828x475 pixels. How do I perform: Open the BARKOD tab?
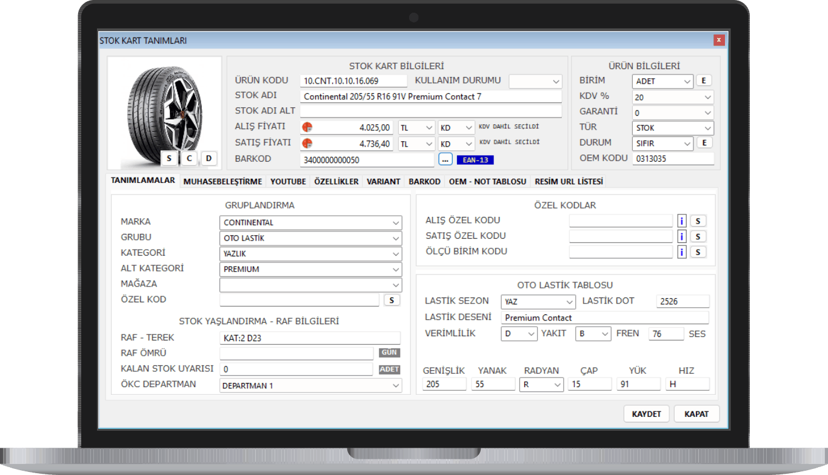[424, 181]
